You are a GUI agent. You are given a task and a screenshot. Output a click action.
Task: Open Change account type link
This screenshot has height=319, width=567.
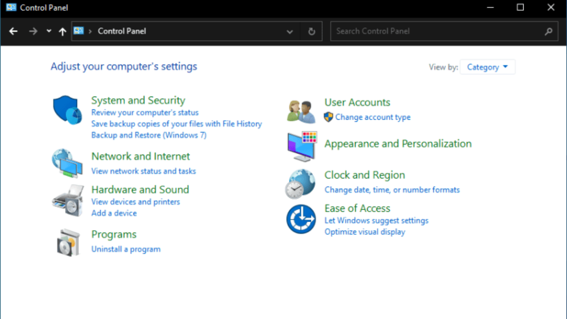[x=373, y=117]
